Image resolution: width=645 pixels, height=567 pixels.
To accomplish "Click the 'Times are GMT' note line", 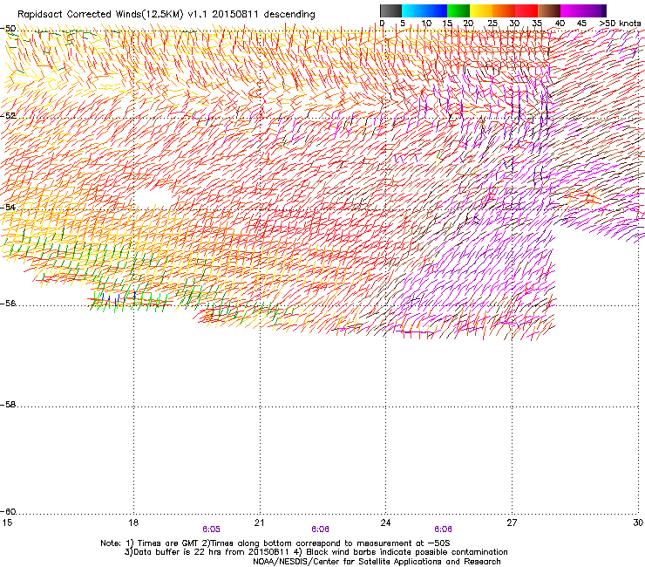I will tap(275, 543).
